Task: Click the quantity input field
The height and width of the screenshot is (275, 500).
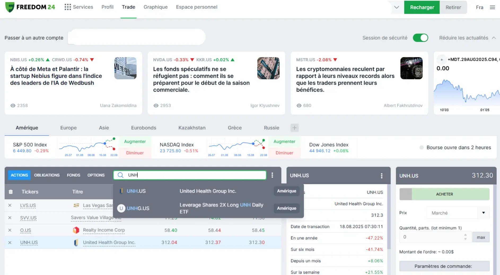Action: tap(436, 237)
